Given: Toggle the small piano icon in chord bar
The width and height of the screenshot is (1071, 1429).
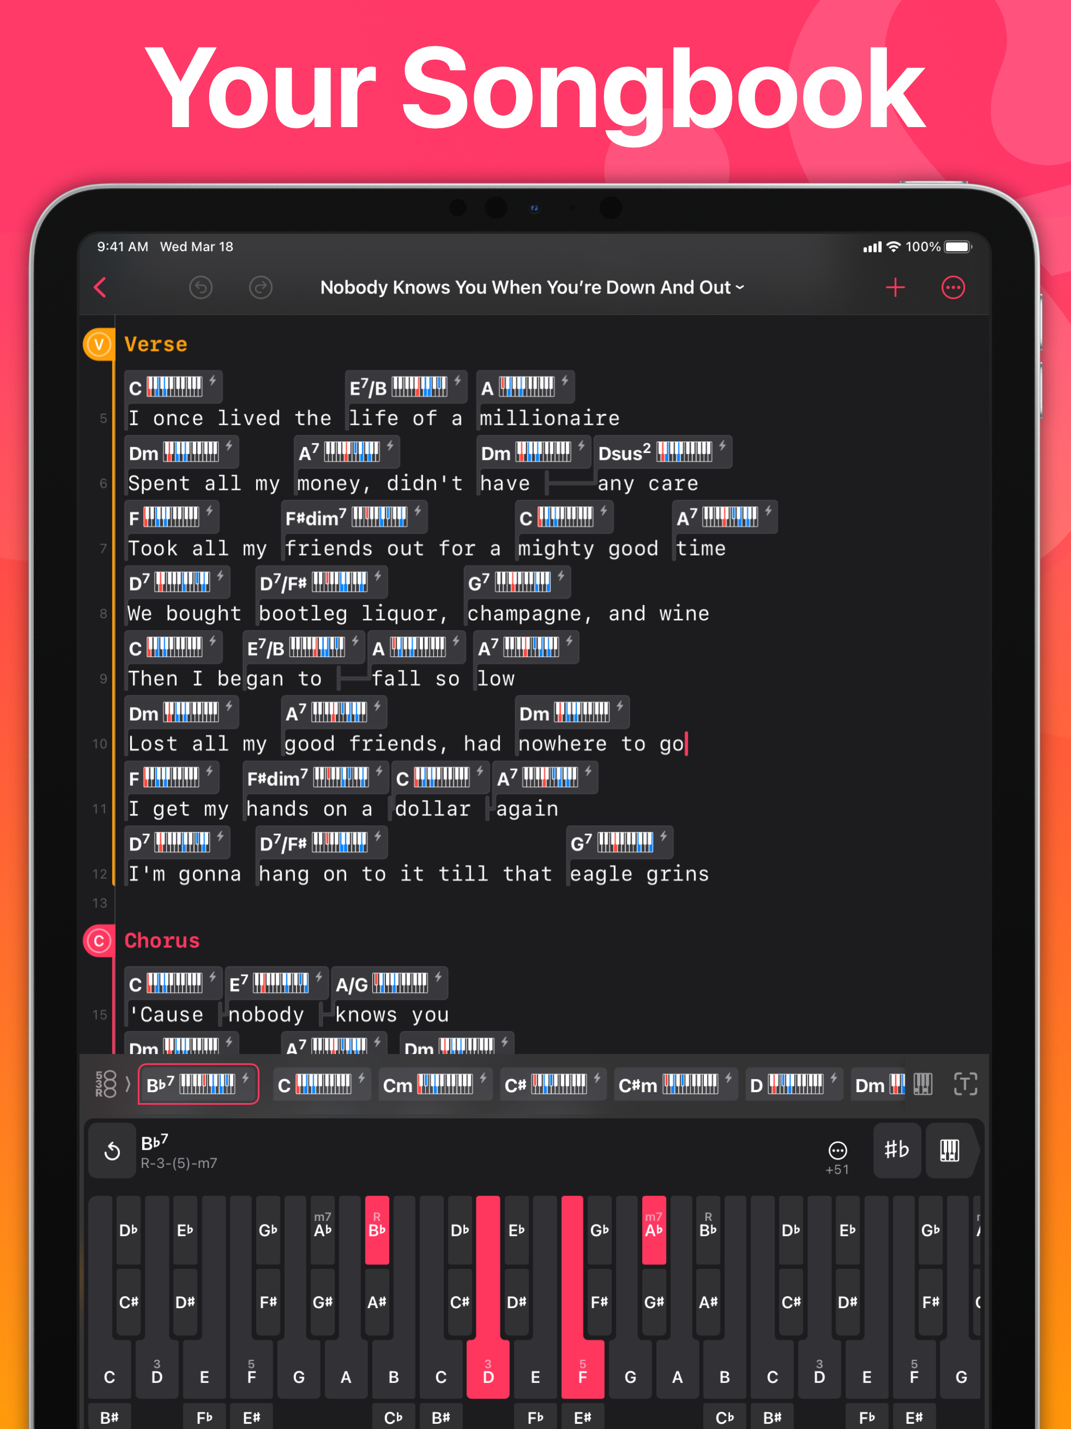Looking at the screenshot, I should pos(922,1084).
